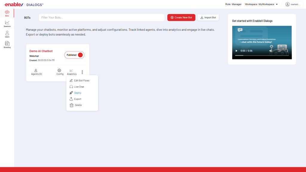Open the user account profile menu

(x=293, y=4)
